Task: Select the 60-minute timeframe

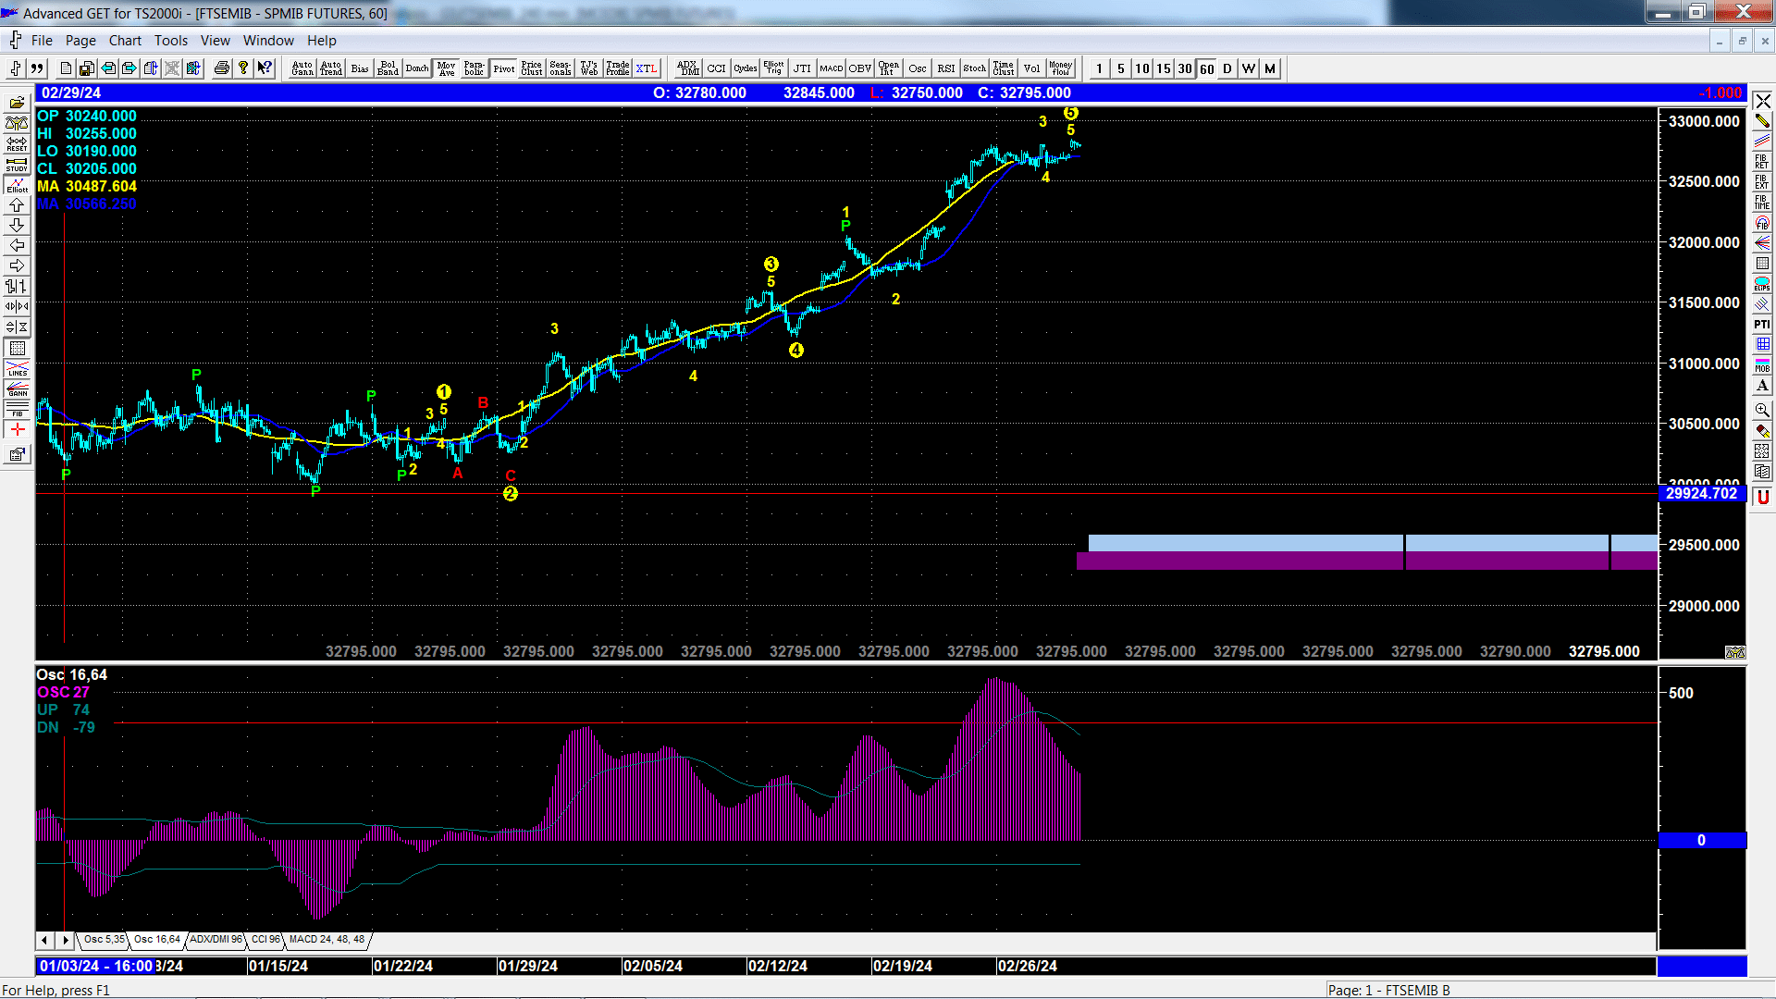Action: pos(1207,68)
